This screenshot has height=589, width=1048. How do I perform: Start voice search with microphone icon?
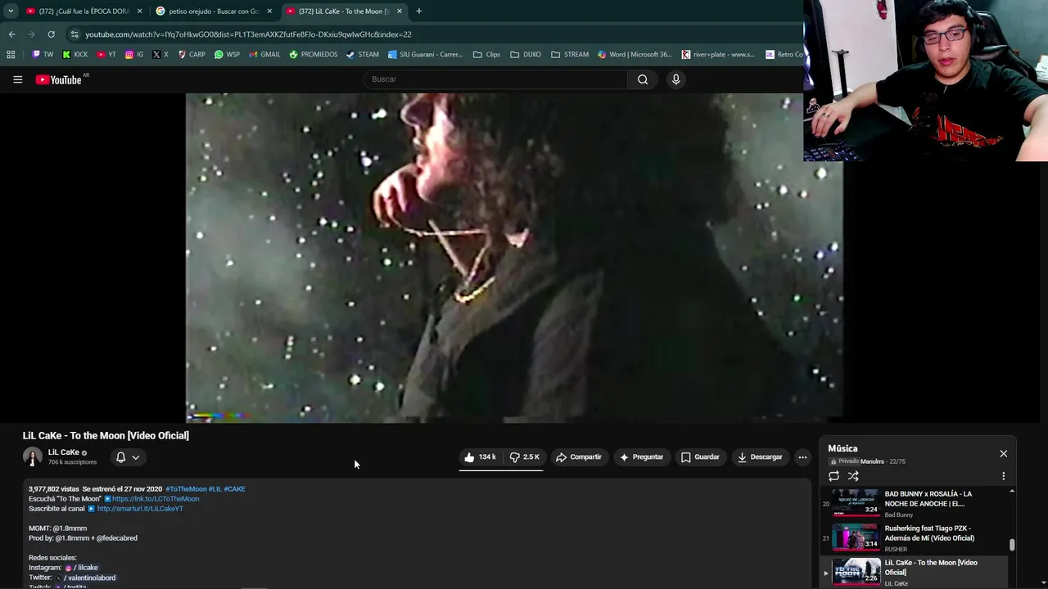click(x=675, y=79)
